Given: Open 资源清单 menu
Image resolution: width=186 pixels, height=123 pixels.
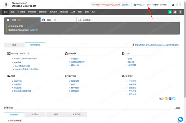Looking at the screenshot, I should (43, 12).
